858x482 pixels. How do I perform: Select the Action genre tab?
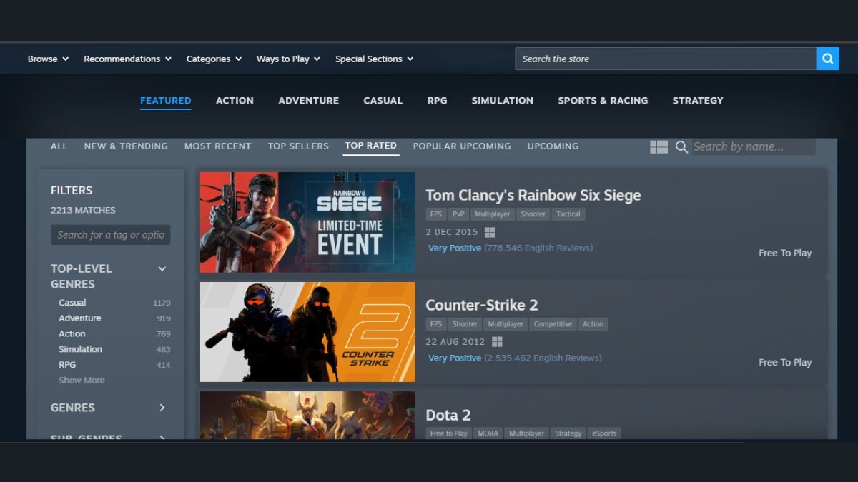(235, 101)
